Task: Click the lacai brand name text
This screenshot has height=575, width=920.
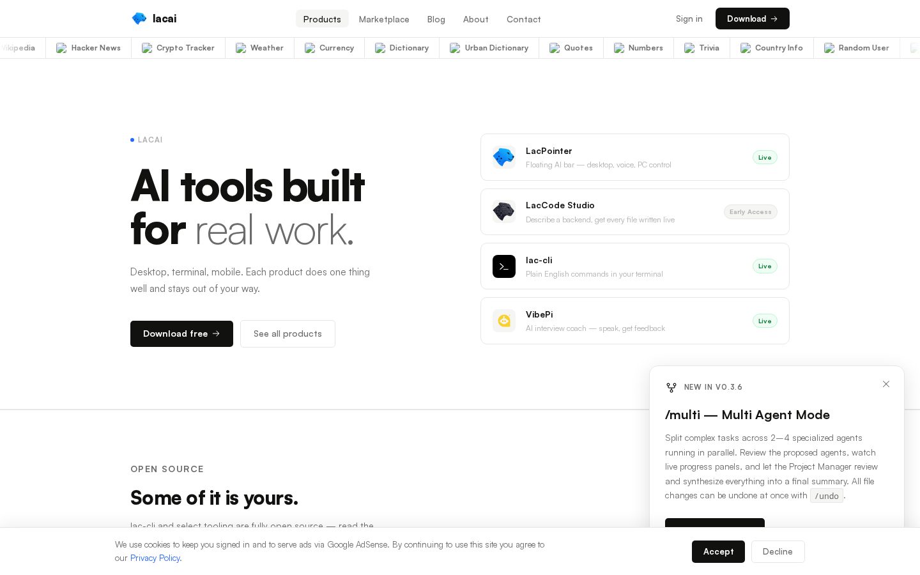Action: (165, 19)
